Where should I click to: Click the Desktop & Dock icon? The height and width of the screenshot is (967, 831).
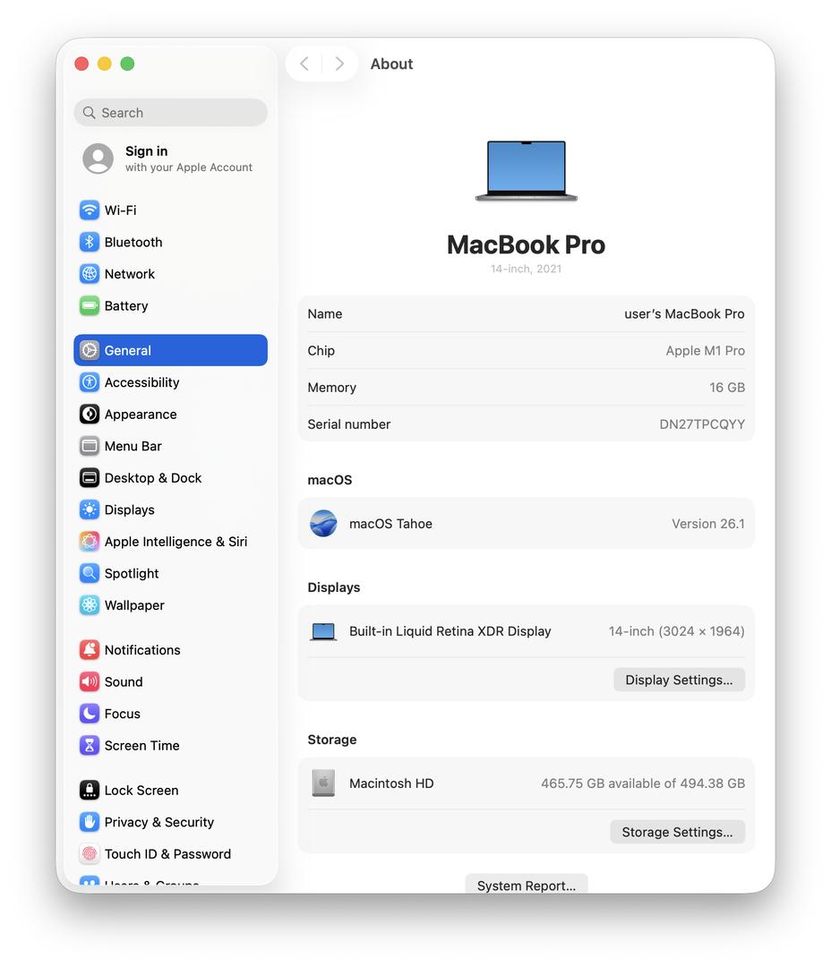pos(90,478)
